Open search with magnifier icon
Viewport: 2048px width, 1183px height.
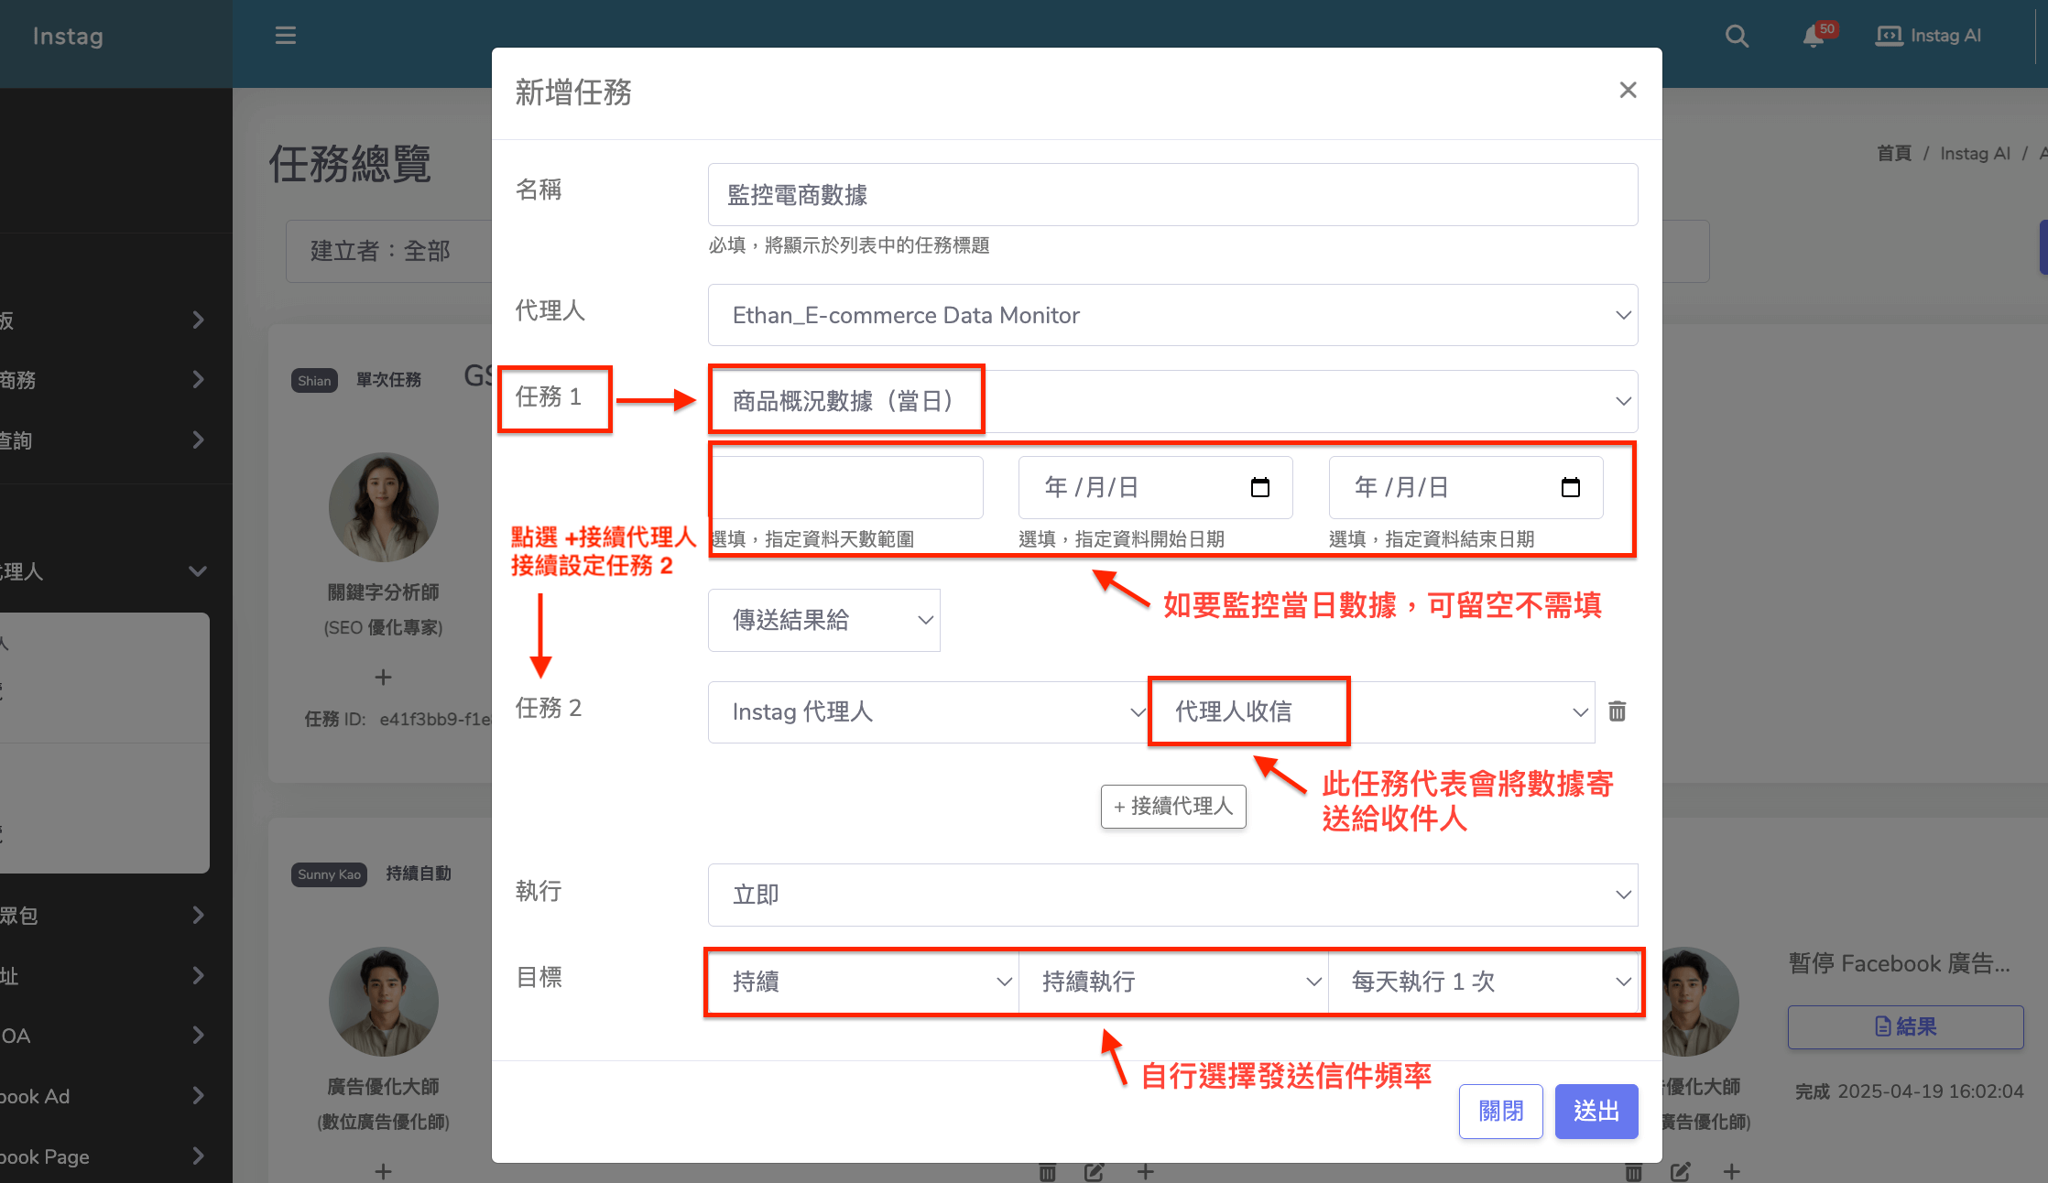tap(1737, 36)
